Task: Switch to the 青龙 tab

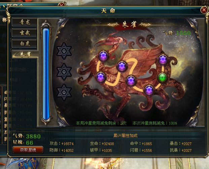Action: [25, 22]
